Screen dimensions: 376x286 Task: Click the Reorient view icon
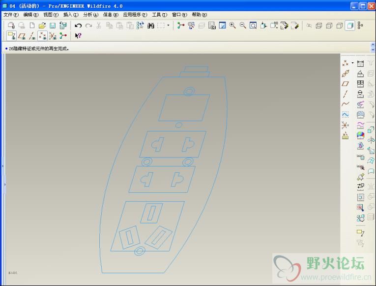(x=263, y=26)
